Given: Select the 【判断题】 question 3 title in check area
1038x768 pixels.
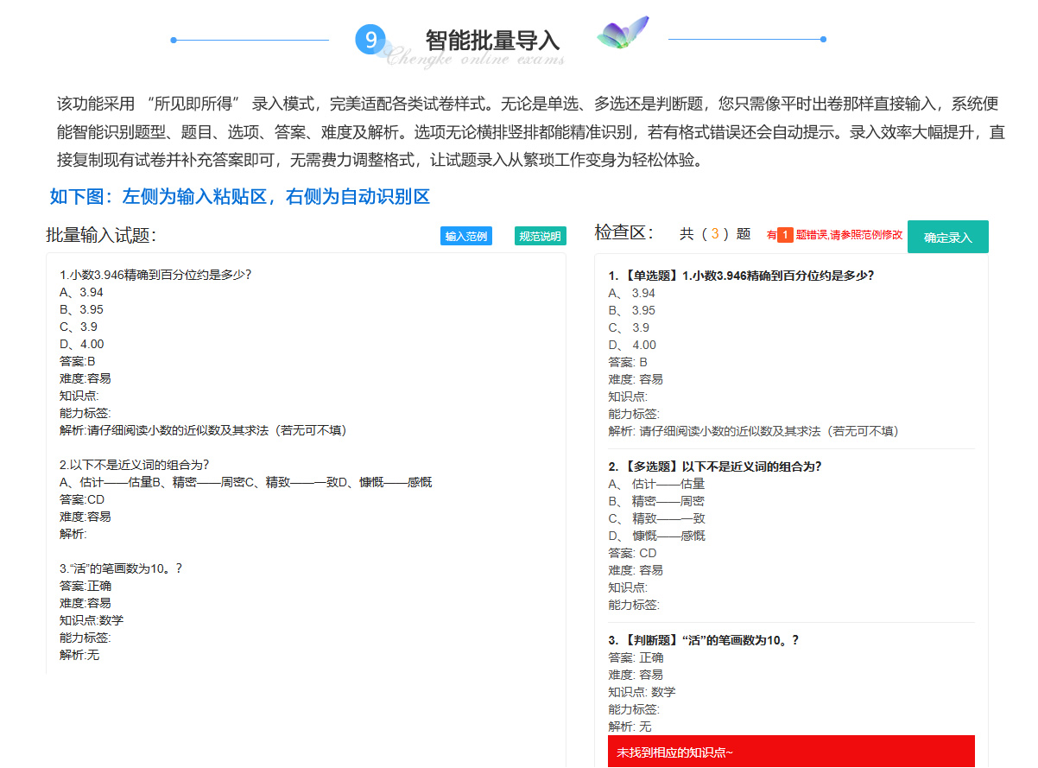Looking at the screenshot, I should click(703, 640).
